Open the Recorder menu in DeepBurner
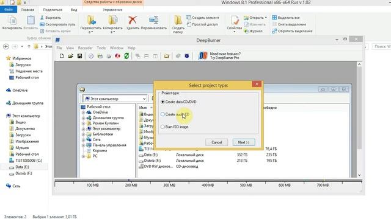Viewport: 391px width, 219px height. (x=86, y=48)
